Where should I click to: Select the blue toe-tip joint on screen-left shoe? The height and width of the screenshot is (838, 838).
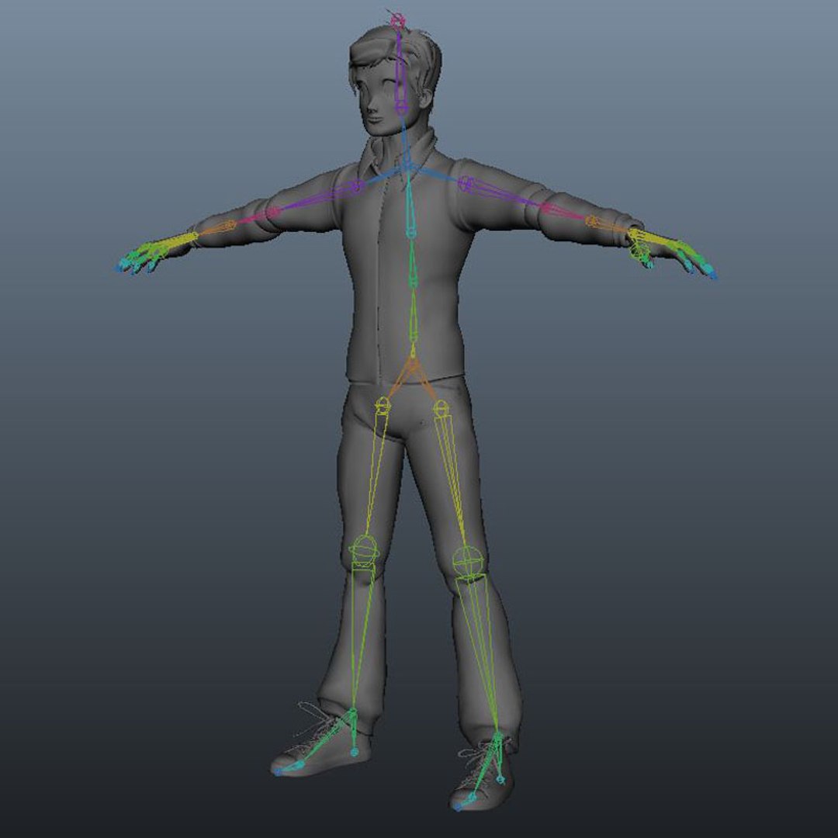pos(277,772)
